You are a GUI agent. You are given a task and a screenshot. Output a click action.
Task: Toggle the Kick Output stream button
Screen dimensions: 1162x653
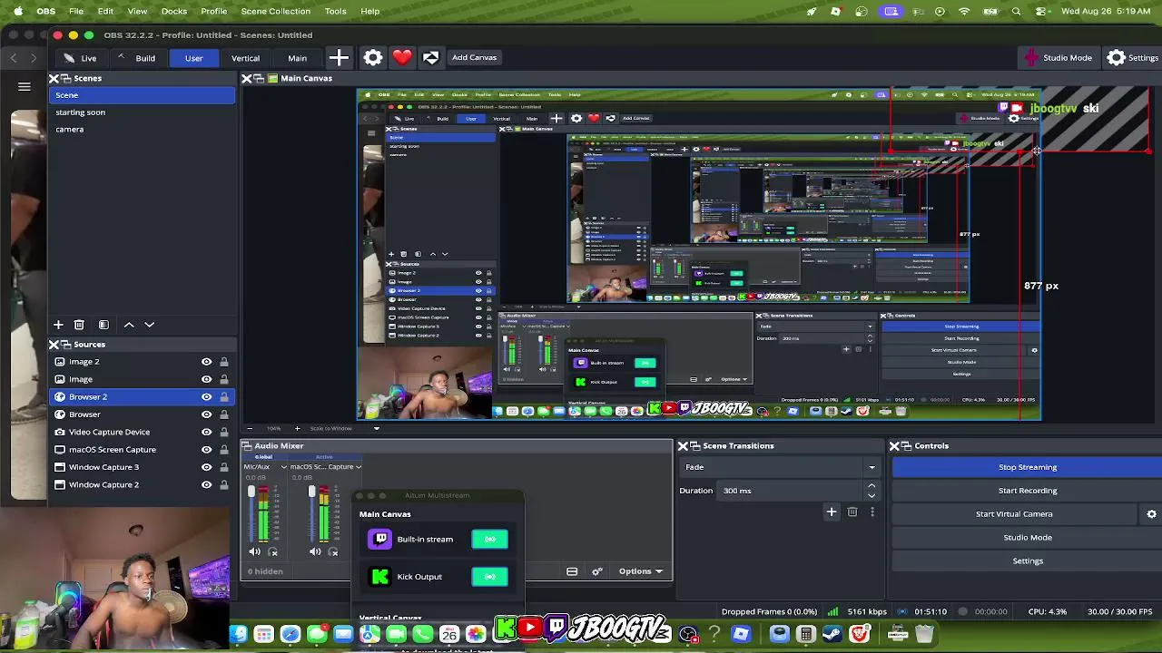[x=490, y=577]
